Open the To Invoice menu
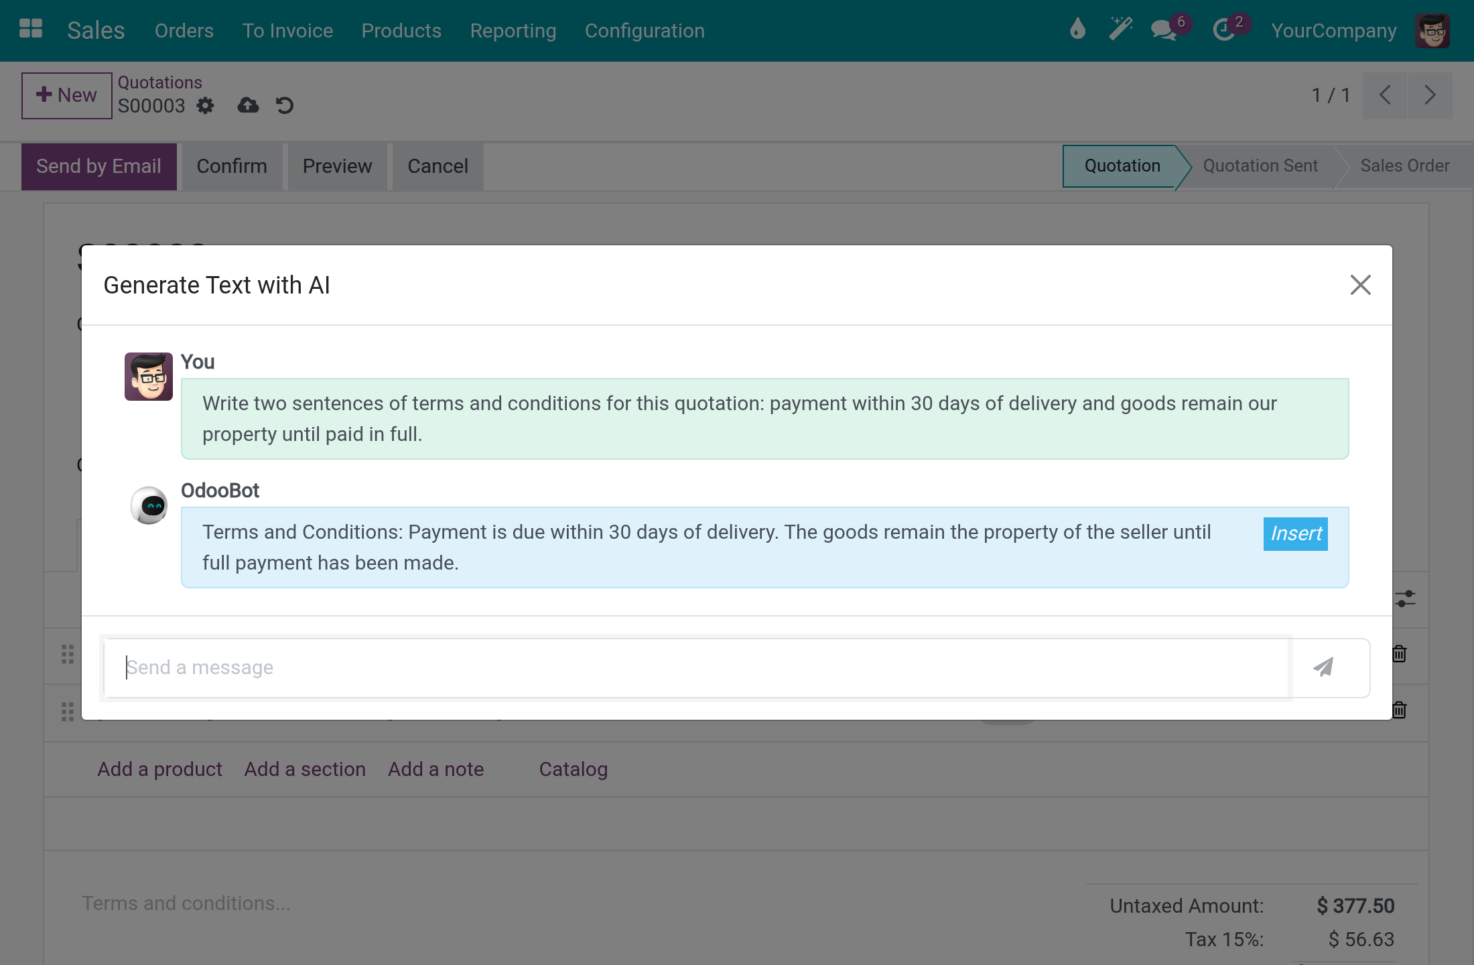The image size is (1474, 965). tap(287, 31)
